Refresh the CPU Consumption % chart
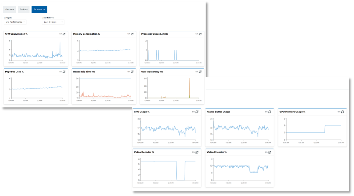 tap(64, 34)
